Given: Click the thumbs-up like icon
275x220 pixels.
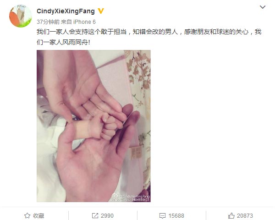Looking at the screenshot, I should click(x=231, y=215).
